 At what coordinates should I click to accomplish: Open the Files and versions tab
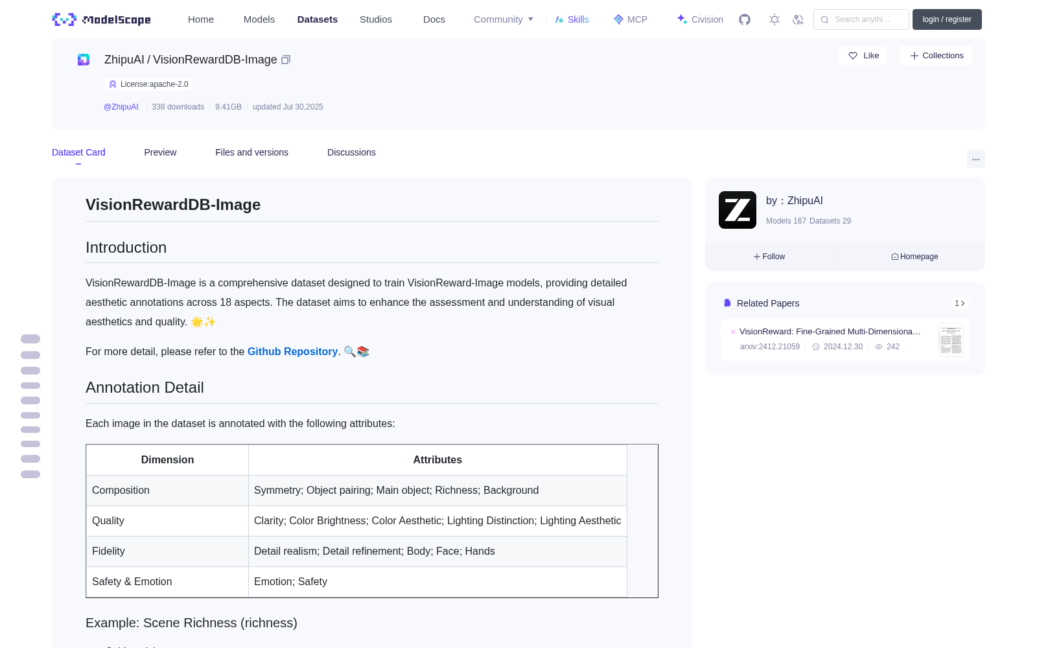(251, 152)
